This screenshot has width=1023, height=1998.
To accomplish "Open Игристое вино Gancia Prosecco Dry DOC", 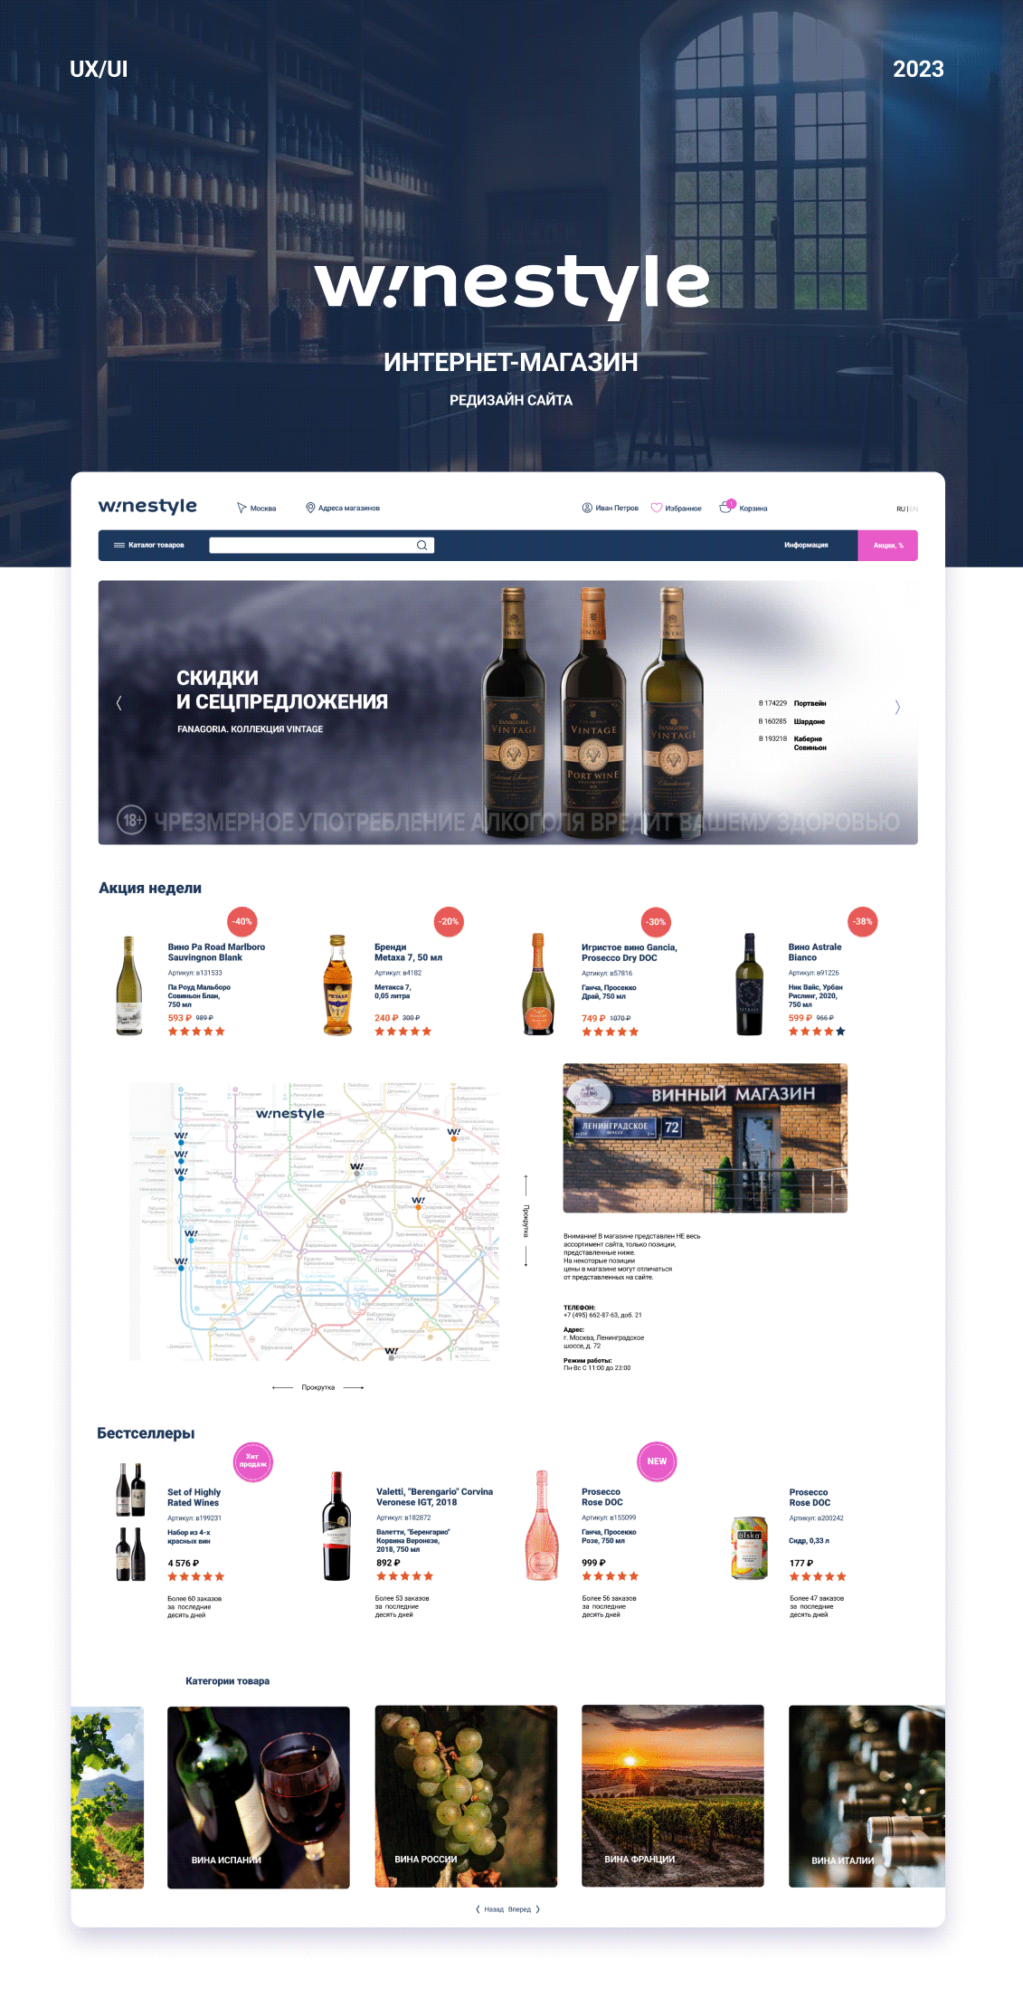I will 629,952.
